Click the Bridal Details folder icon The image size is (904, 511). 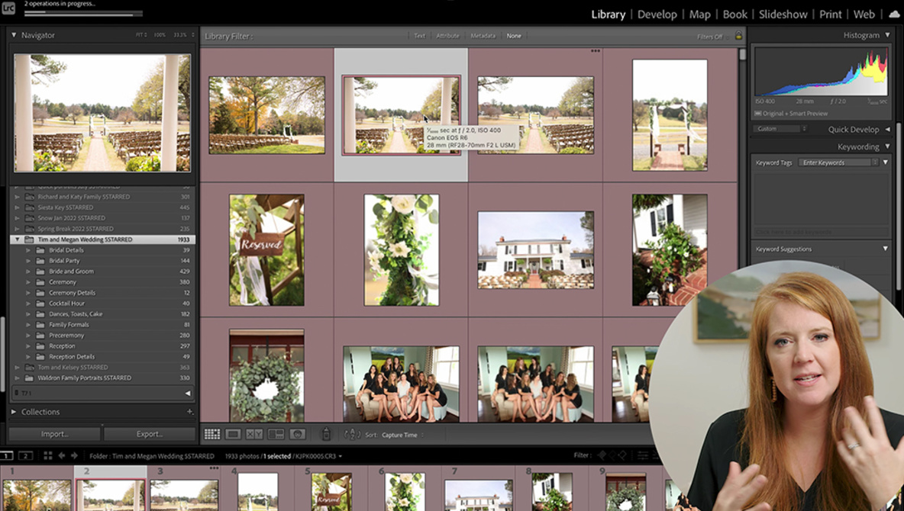click(40, 250)
